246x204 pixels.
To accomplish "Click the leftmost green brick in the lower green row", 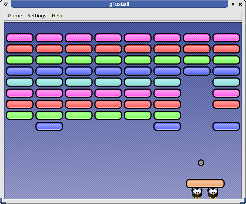I will tap(20, 115).
